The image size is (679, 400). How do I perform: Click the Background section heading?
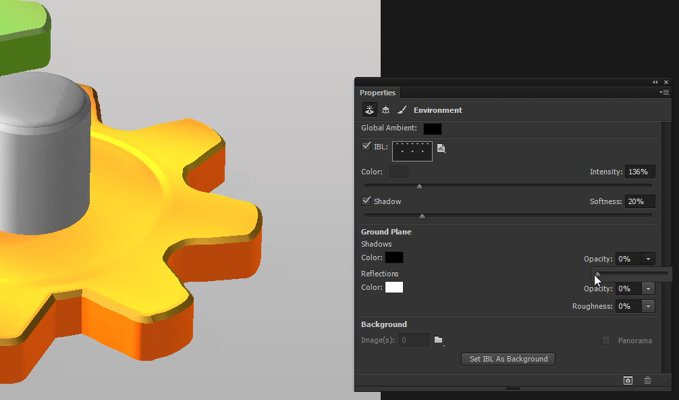(384, 324)
